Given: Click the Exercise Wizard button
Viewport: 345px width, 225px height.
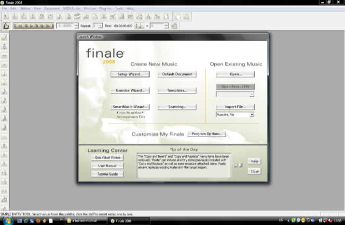Looking at the screenshot, I should [130, 90].
